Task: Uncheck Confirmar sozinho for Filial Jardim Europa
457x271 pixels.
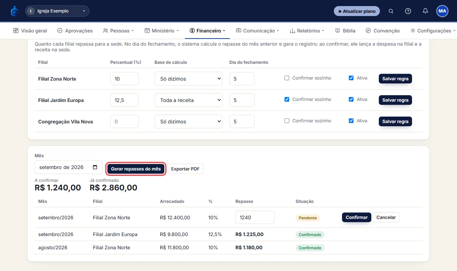Action: [x=287, y=99]
